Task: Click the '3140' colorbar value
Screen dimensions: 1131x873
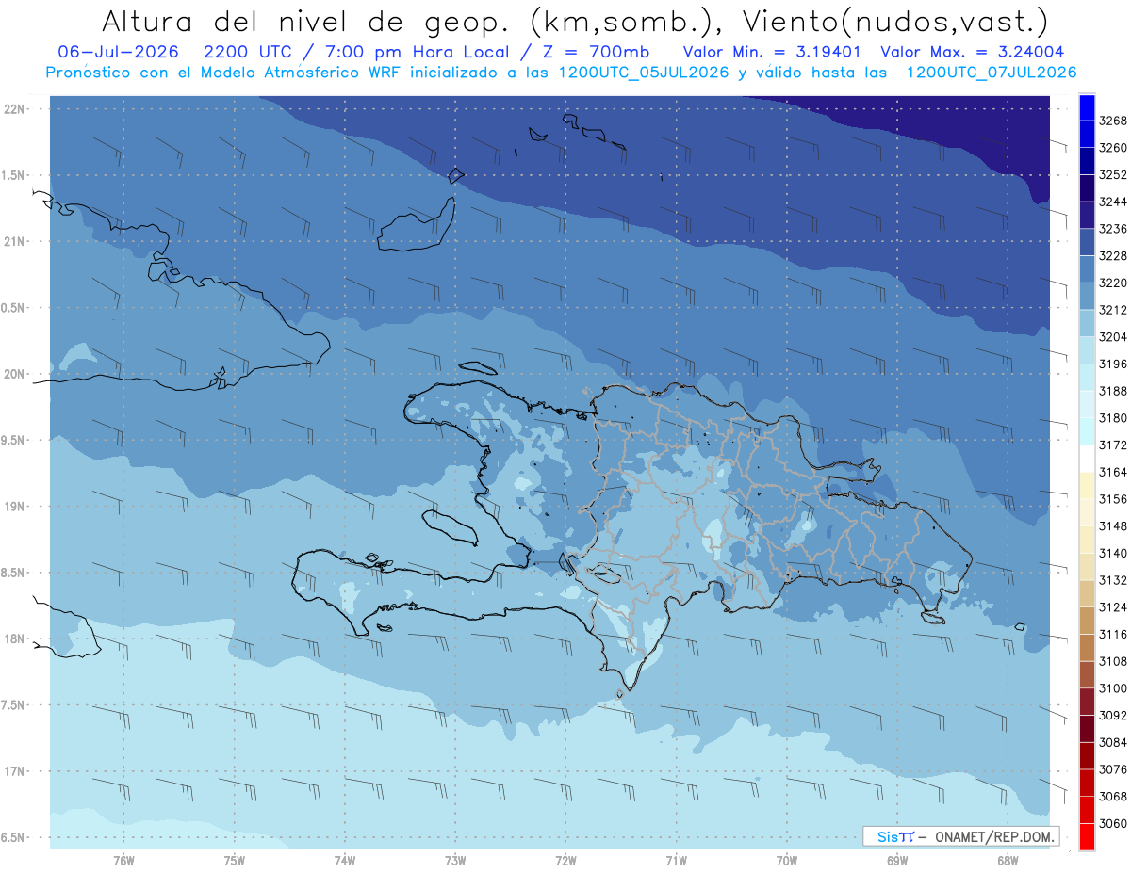Action: pos(1113,553)
